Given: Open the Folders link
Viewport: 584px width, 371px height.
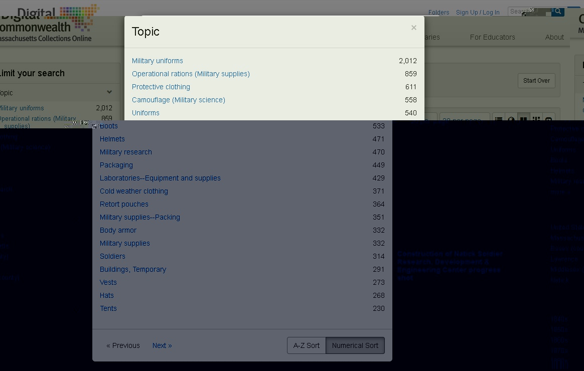Looking at the screenshot, I should click(439, 13).
